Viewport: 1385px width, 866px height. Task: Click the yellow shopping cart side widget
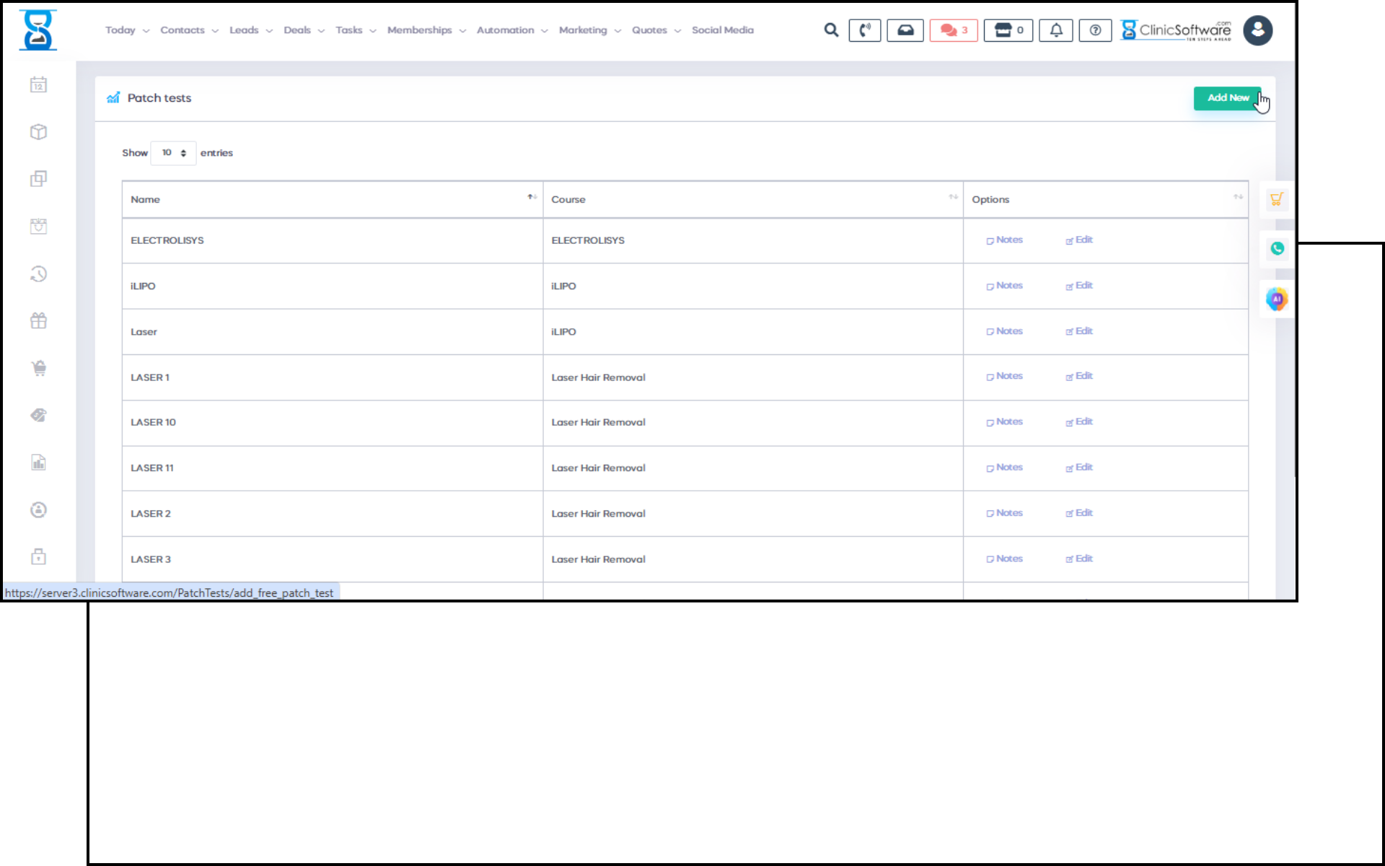tap(1276, 200)
